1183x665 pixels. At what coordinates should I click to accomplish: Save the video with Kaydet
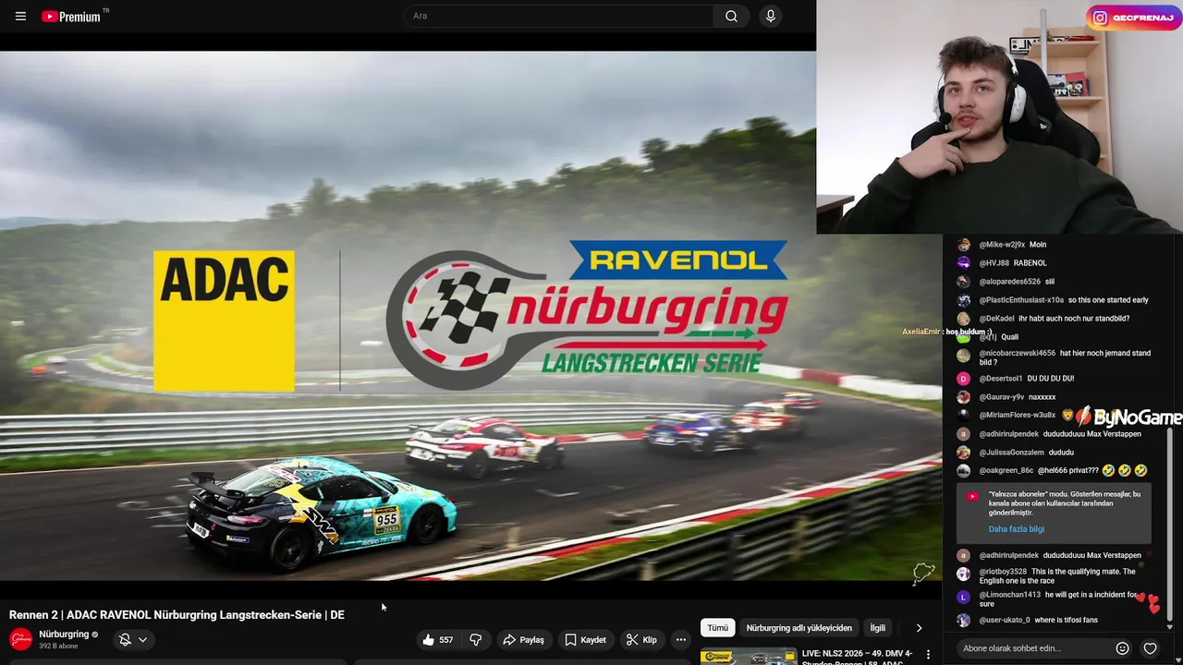(x=586, y=639)
